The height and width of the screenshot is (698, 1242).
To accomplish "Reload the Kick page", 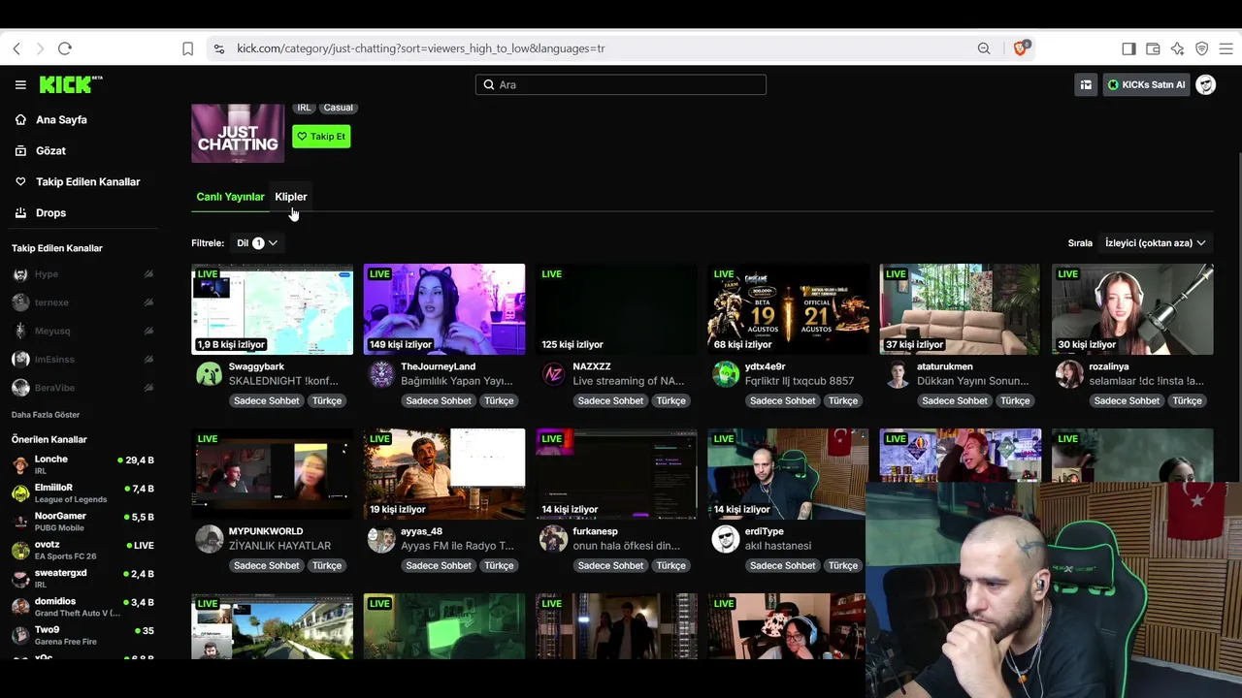I will click(x=65, y=48).
